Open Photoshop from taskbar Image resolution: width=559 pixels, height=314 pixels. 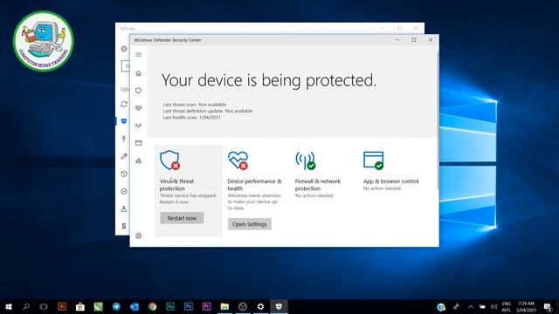(189, 306)
